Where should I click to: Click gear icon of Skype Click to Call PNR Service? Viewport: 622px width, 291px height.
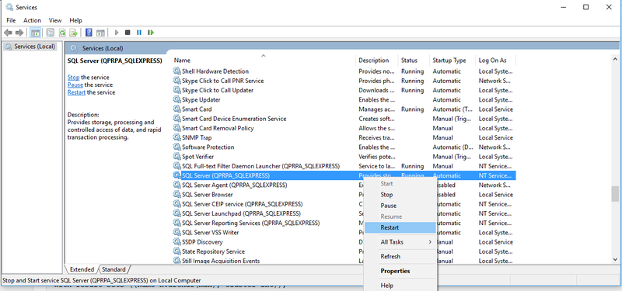(177, 81)
